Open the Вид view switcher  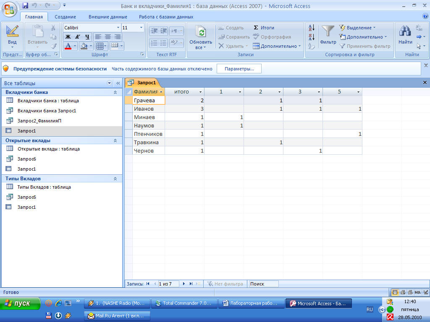point(12,37)
